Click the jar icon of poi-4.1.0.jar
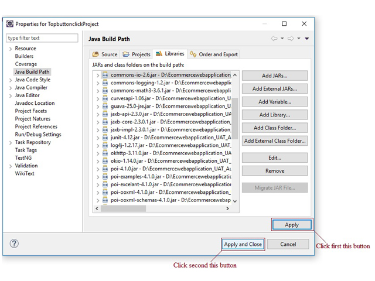The width and height of the screenshot is (375, 281). pyautogui.click(x=105, y=169)
